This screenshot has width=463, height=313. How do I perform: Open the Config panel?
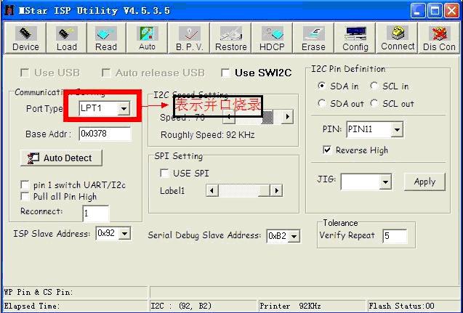355,38
